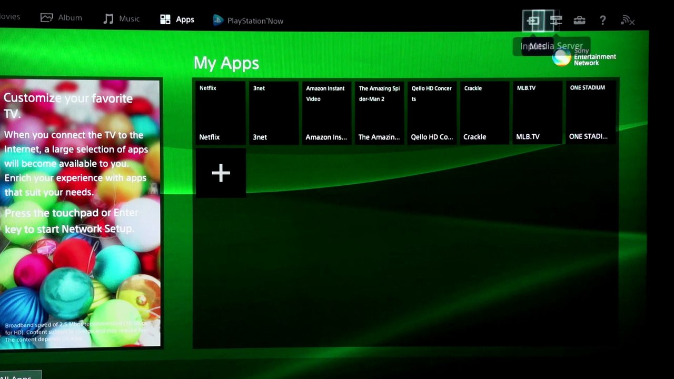Image resolution: width=674 pixels, height=379 pixels.
Task: Open the toolbox settings icon
Action: [x=579, y=21]
